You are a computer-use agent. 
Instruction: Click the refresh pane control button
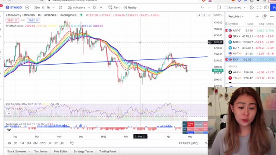click(x=209, y=15)
